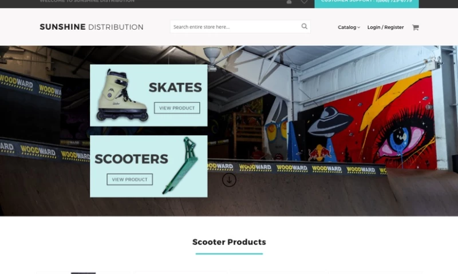
Task: Open the Login / Register page
Action: (x=385, y=27)
